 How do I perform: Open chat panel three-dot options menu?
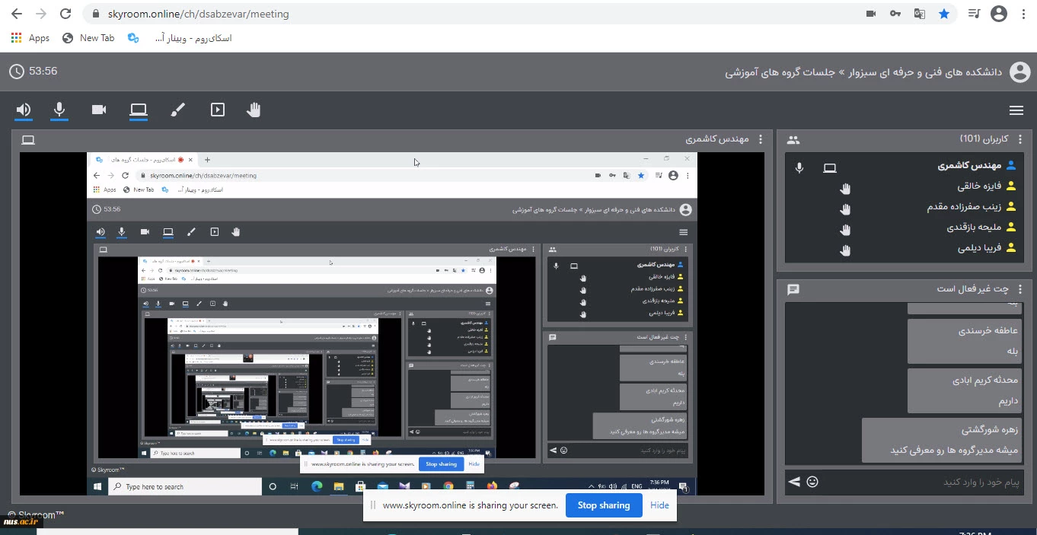pyautogui.click(x=1019, y=290)
